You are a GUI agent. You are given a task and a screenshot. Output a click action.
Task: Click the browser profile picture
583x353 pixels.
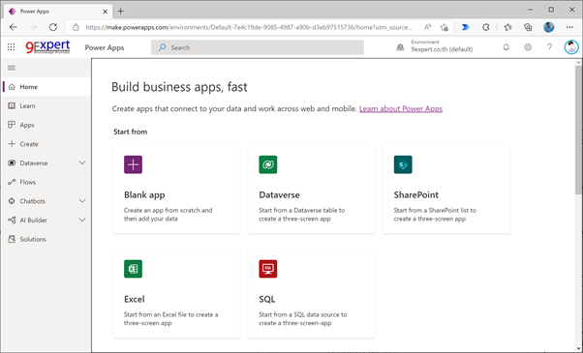coord(549,27)
